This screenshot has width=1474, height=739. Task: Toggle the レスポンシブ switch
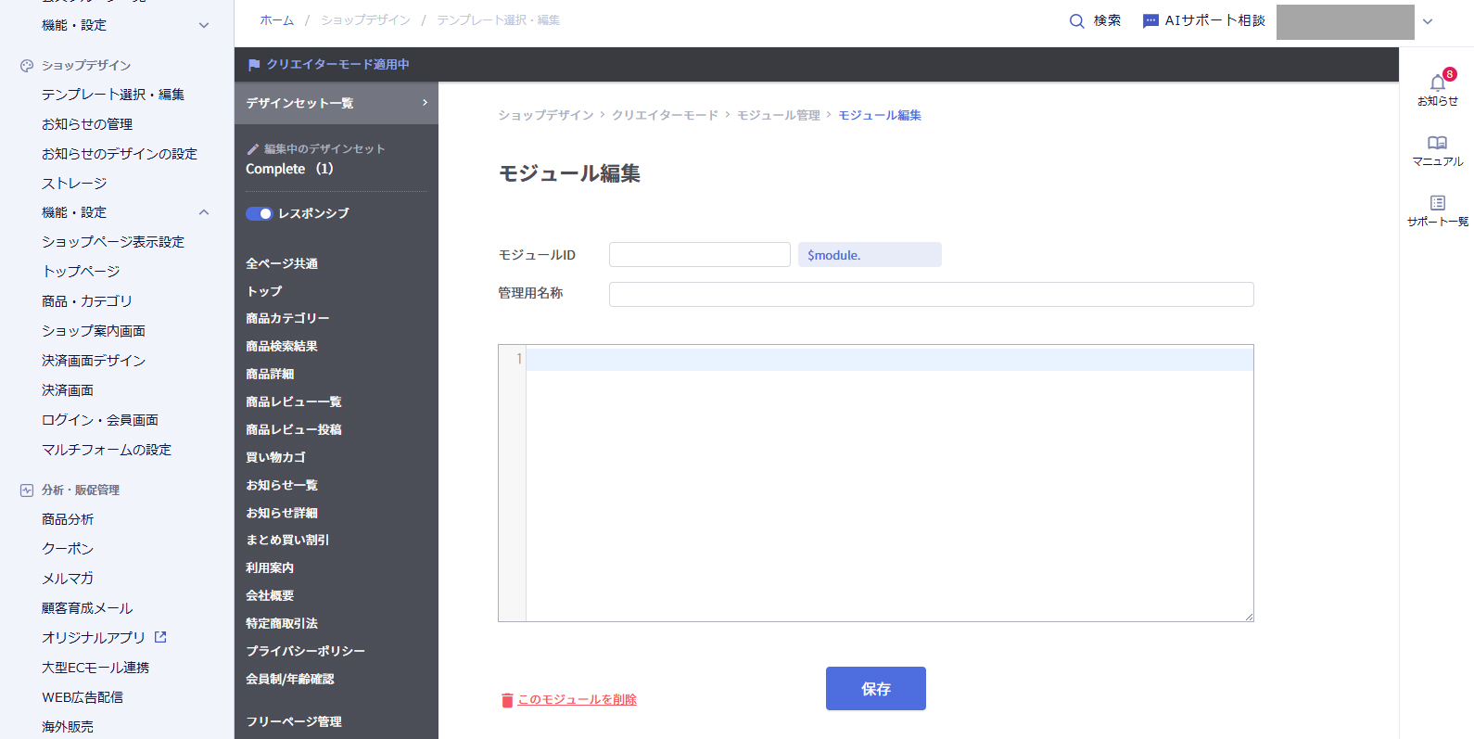[259, 213]
